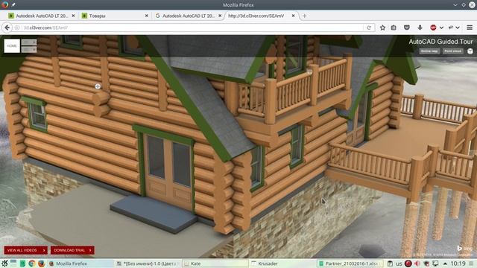The height and width of the screenshot is (268, 477).
Task: Close the 3d.cl3ver.com tab
Action: pos(293,16)
